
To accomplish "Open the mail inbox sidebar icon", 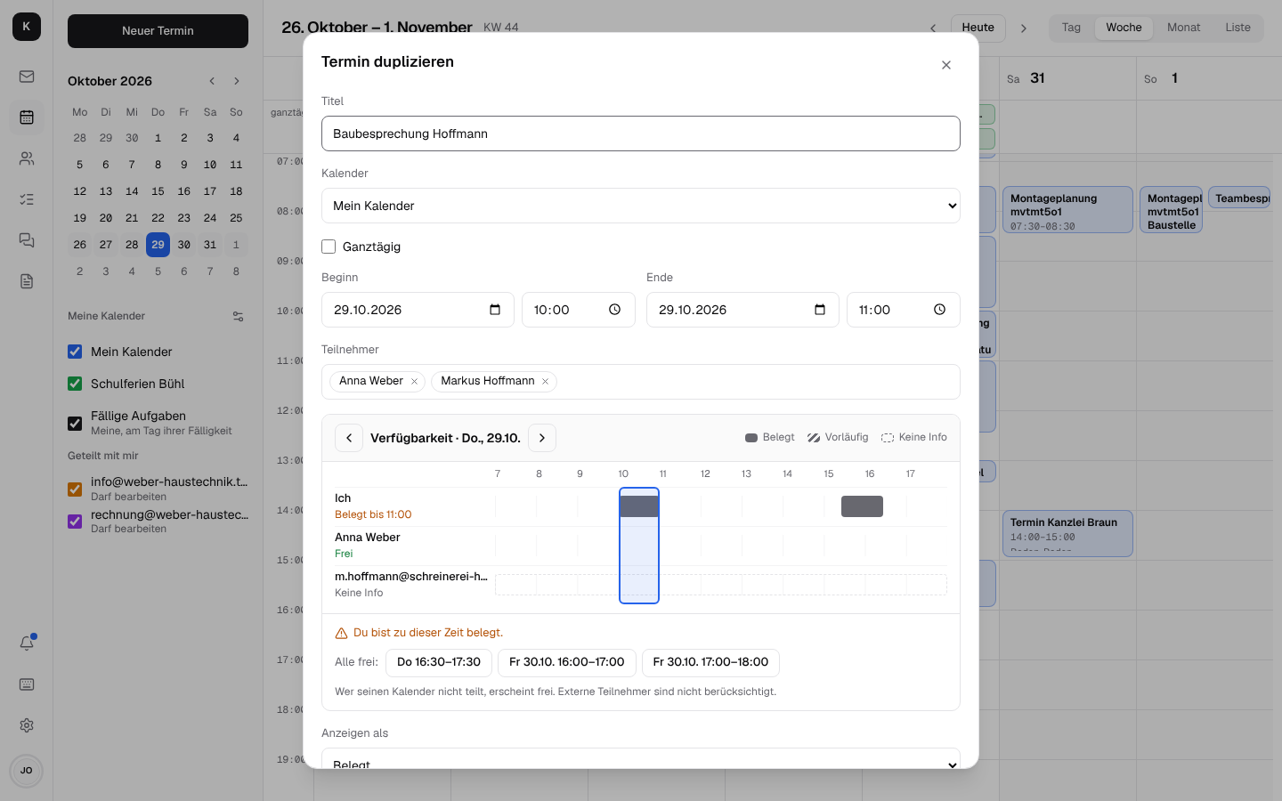I will pos(27,77).
